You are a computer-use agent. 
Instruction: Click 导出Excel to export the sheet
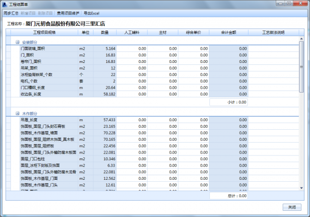(92, 13)
